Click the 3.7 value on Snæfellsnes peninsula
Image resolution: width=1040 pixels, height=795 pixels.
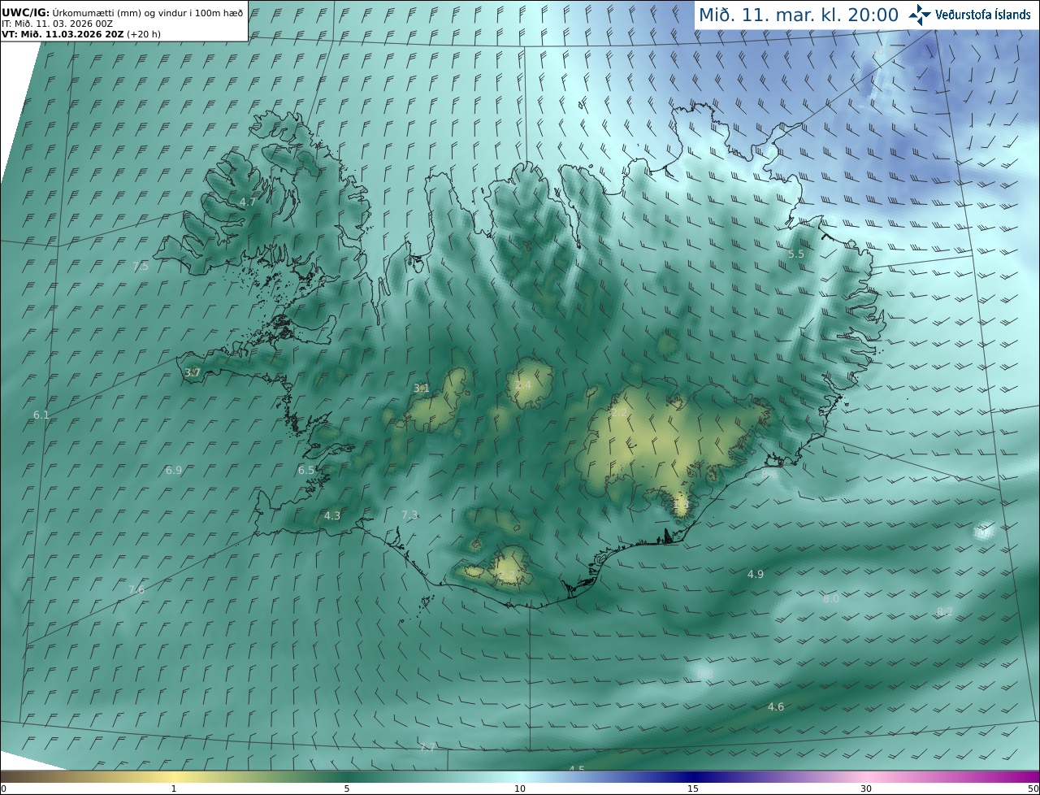[x=193, y=372]
